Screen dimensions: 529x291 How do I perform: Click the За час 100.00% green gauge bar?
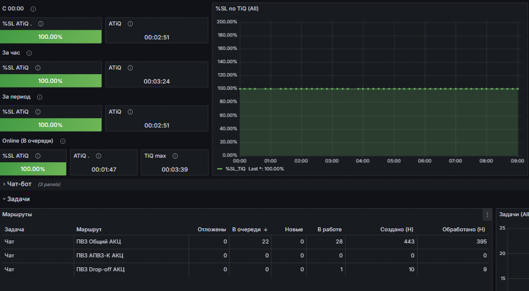pos(50,81)
